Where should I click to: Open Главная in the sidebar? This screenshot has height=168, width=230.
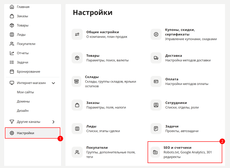pyautogui.click(x=23, y=7)
